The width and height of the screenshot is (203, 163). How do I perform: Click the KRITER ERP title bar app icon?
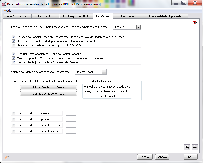click(x=4, y=4)
